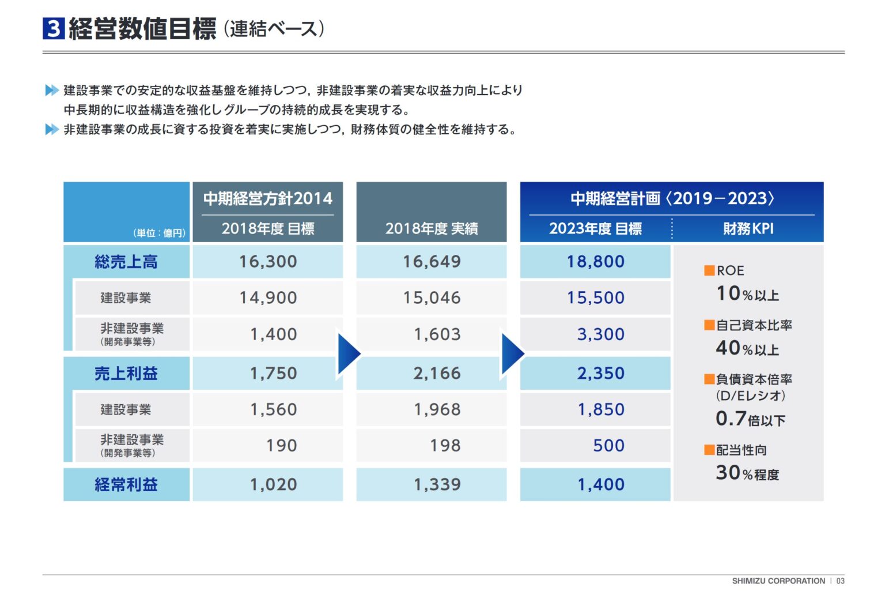Click the blue number 3 section badge
This screenshot has height=610, width=885.
(54, 28)
